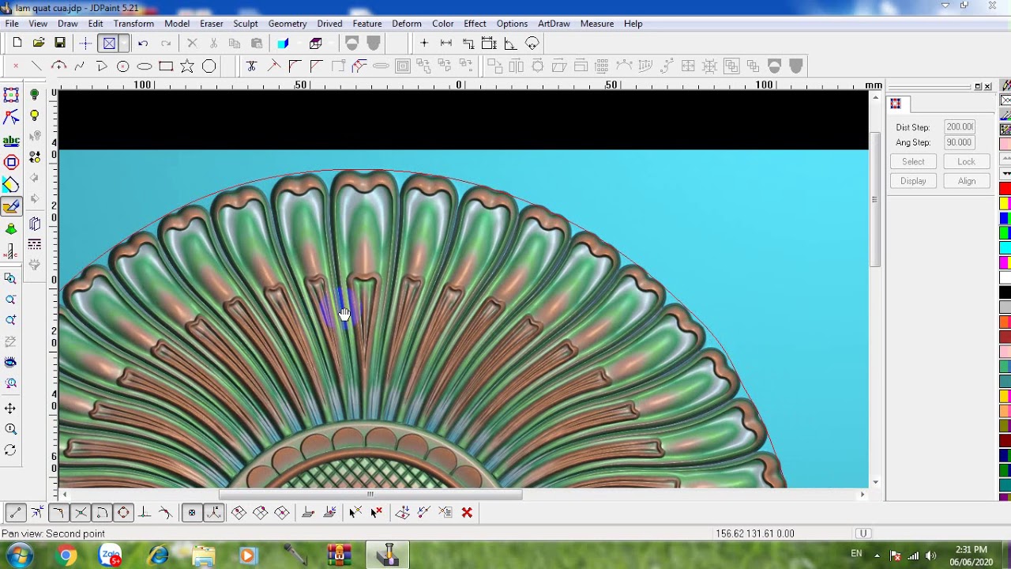Click the Dist Step input field
1011x569 pixels.
click(x=959, y=126)
